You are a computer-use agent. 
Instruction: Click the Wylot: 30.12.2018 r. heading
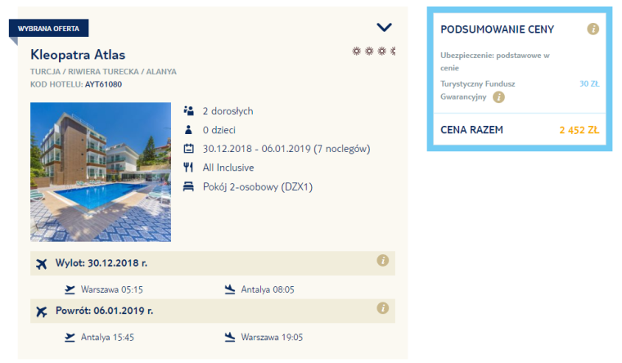[x=101, y=263]
